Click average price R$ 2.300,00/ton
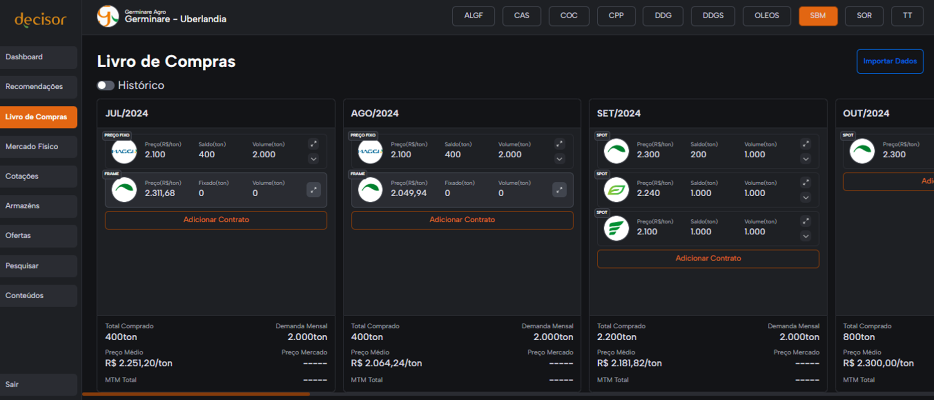The width and height of the screenshot is (934, 400). (878, 363)
